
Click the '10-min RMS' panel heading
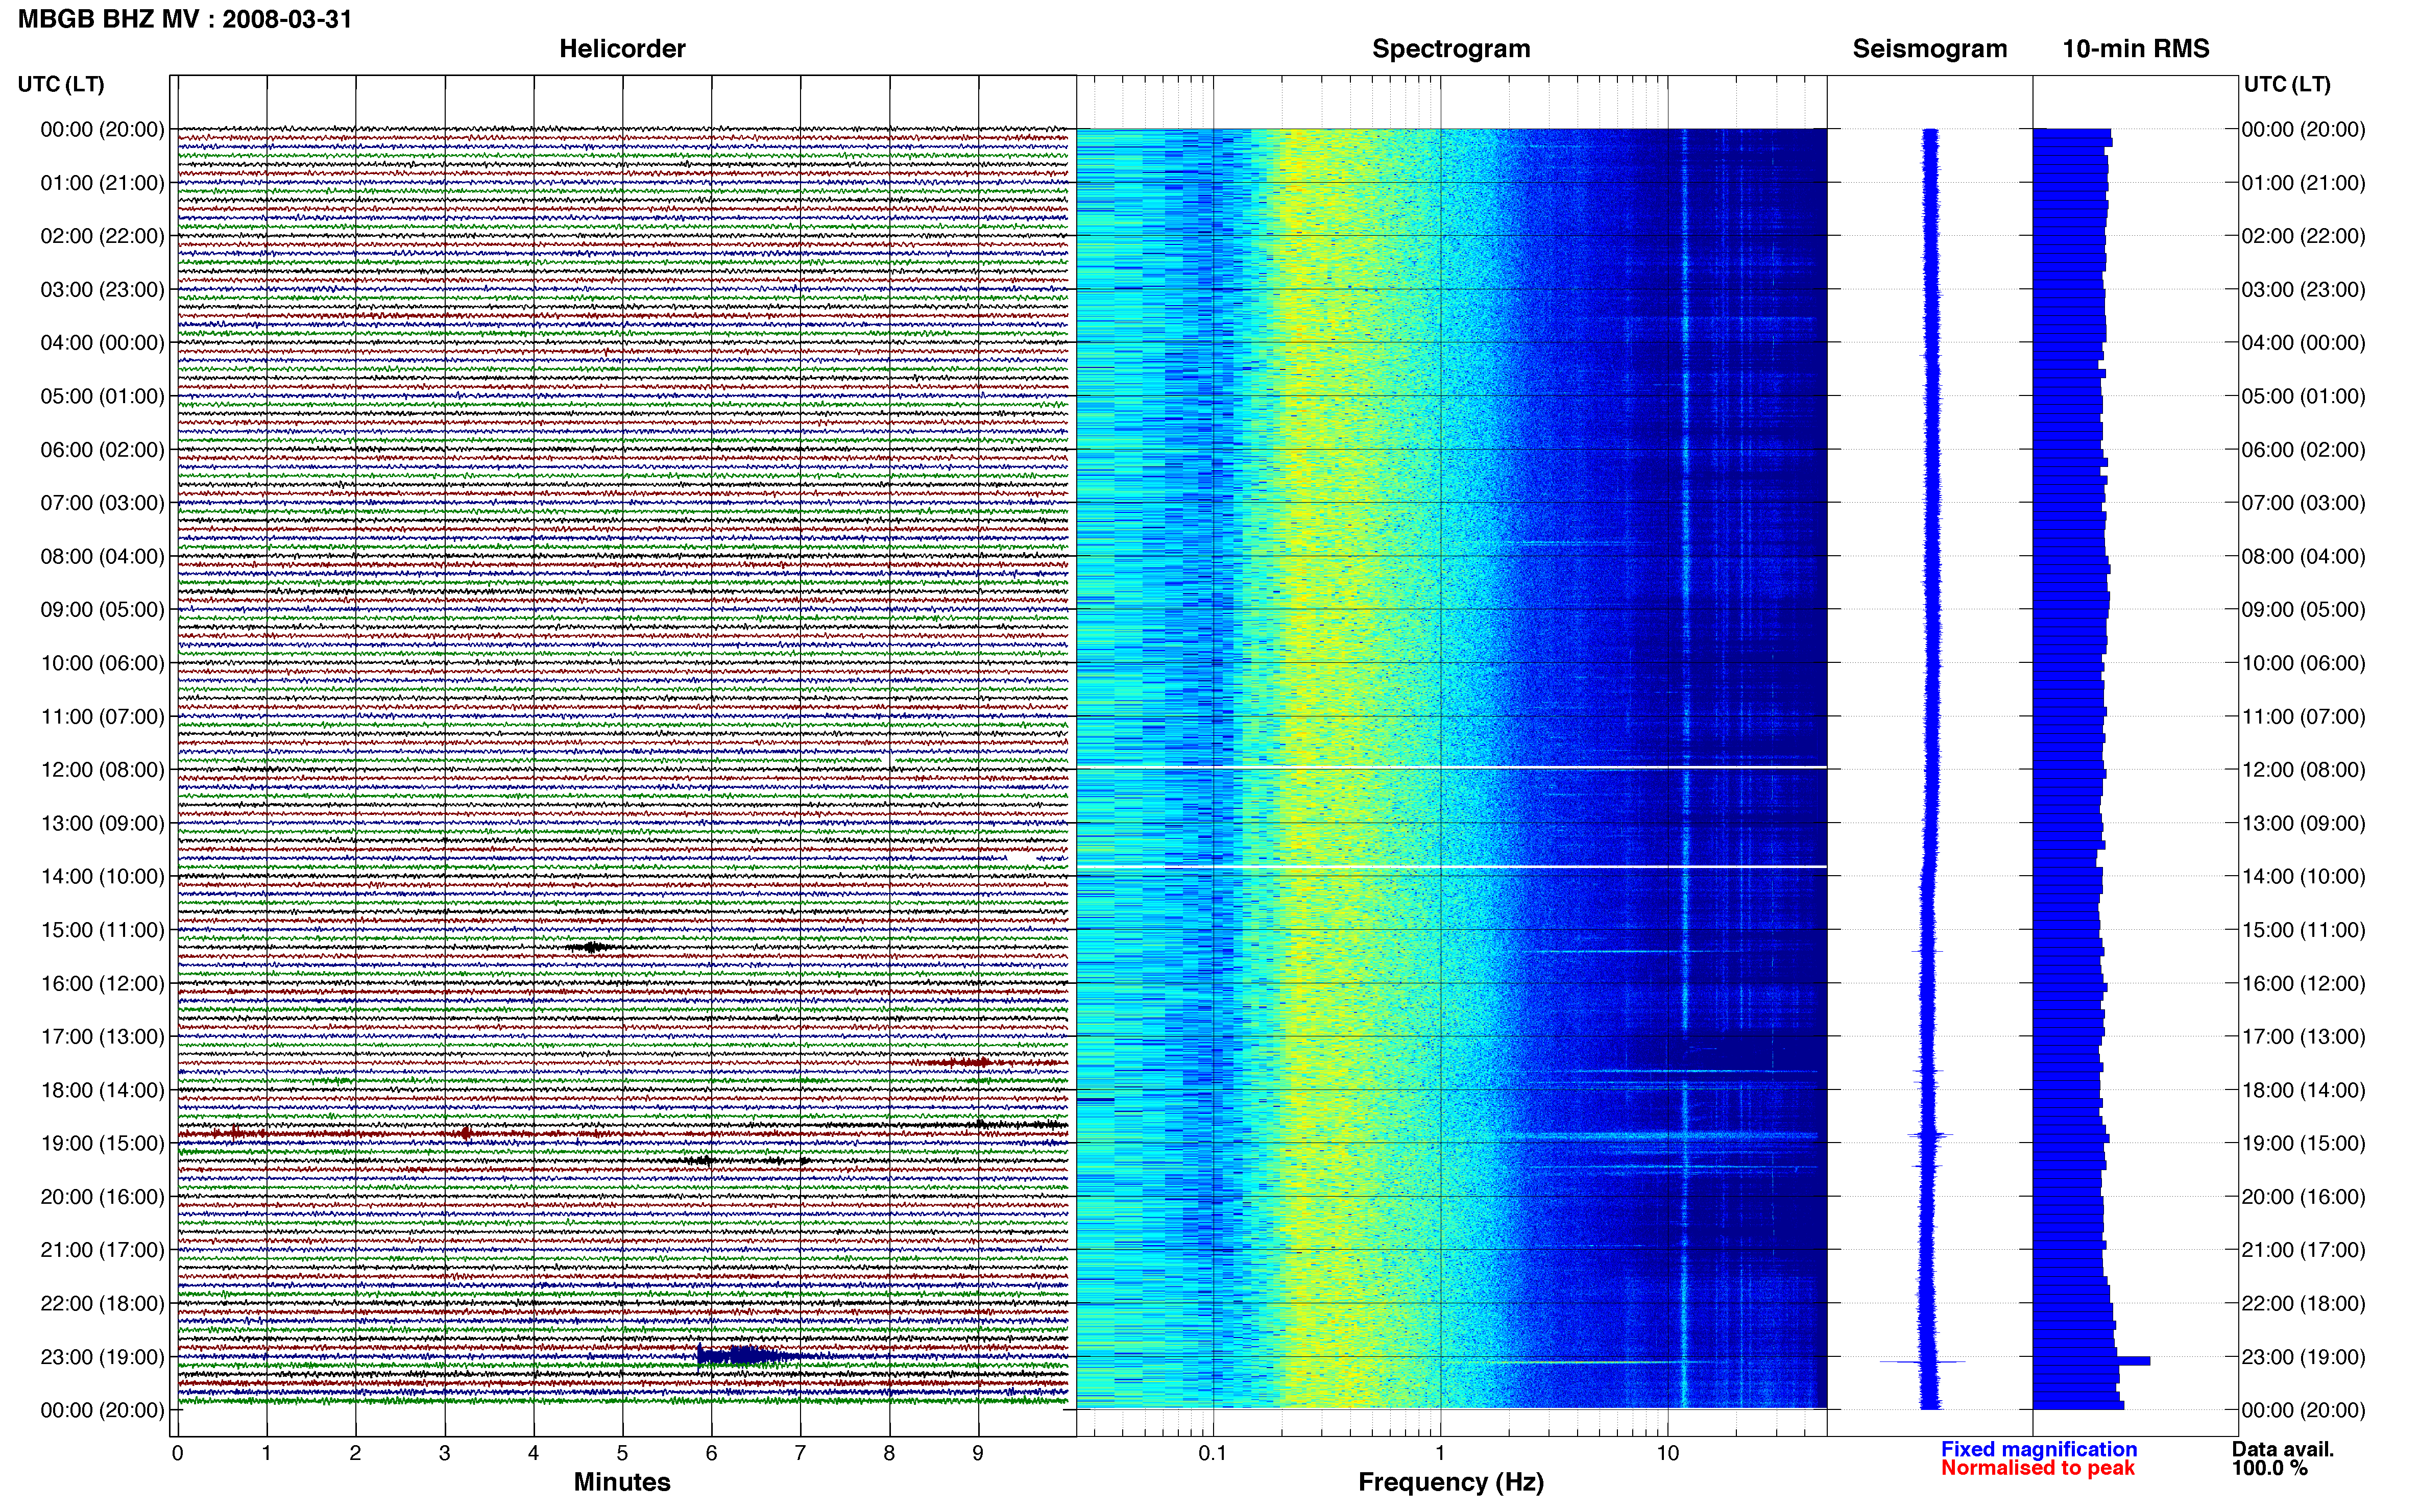pos(2136,49)
